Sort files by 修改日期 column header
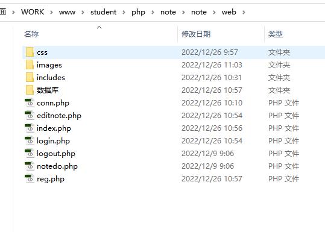 coord(196,34)
